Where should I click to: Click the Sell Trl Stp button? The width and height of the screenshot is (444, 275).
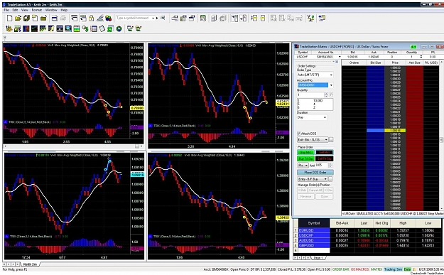(324, 158)
